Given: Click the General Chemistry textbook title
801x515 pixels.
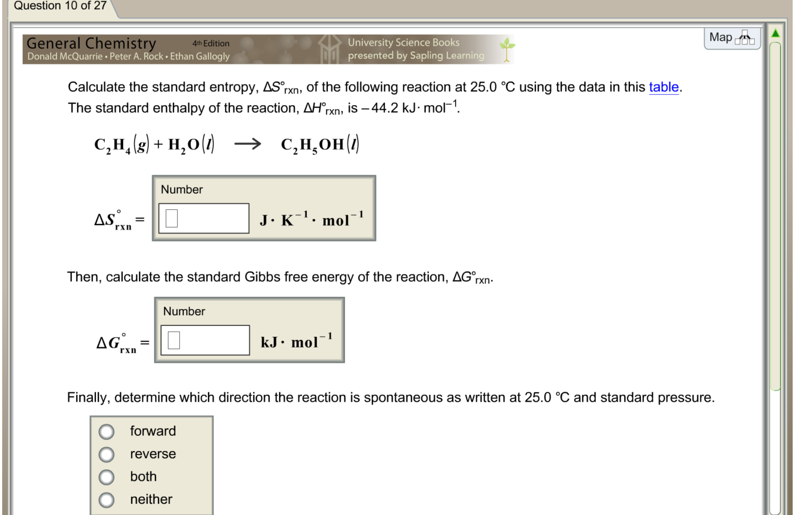Looking at the screenshot, I should (91, 44).
